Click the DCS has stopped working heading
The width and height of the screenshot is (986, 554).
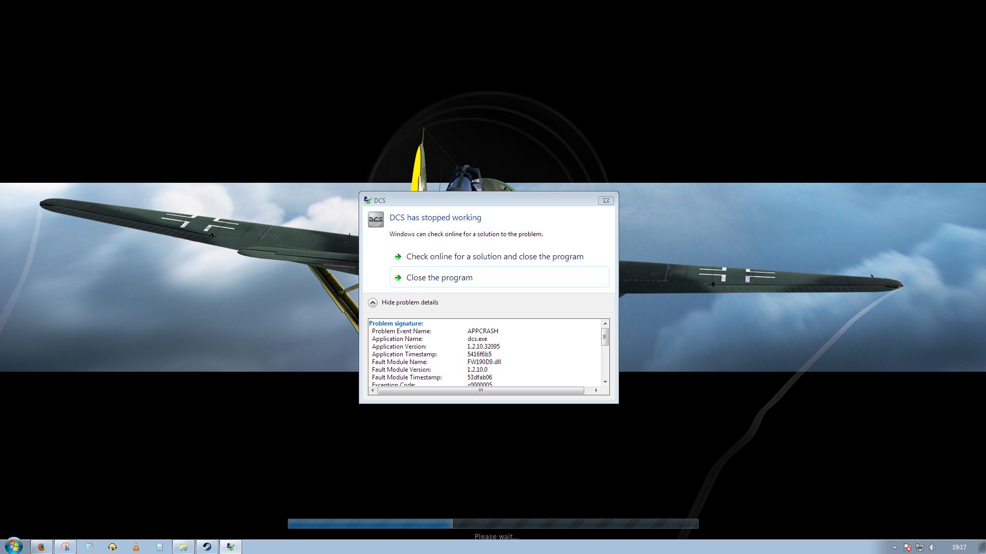click(x=435, y=218)
